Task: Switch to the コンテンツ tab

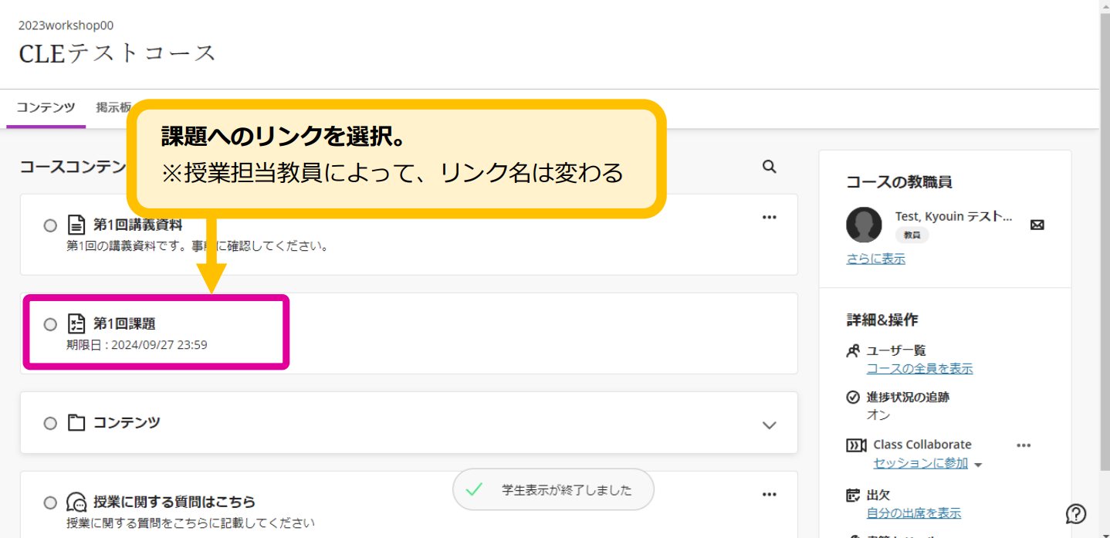Action: [46, 107]
